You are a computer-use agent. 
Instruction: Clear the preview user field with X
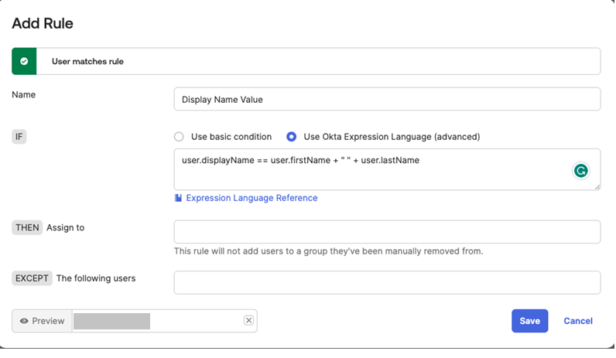click(248, 320)
